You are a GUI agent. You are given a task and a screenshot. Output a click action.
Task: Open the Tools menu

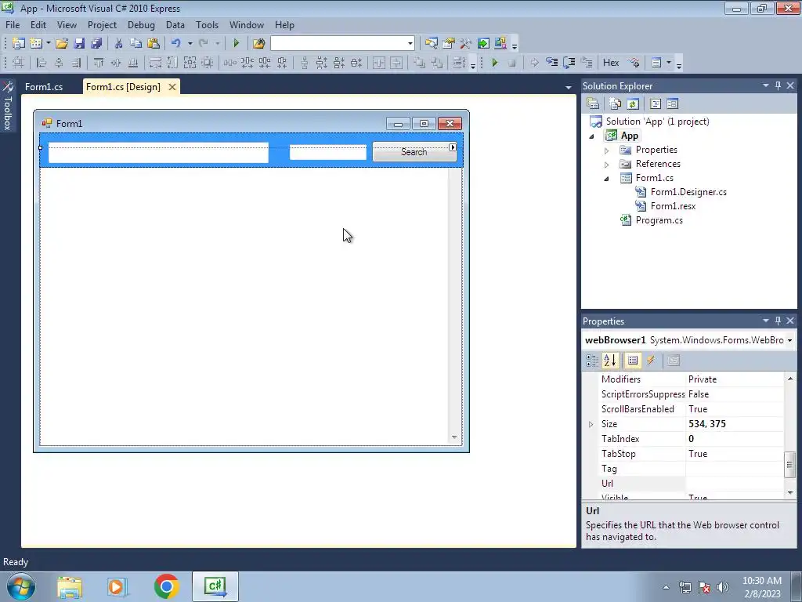click(207, 24)
